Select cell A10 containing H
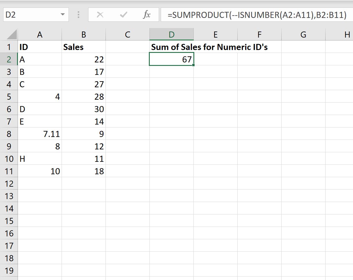The height and width of the screenshot is (280, 353). [40, 159]
